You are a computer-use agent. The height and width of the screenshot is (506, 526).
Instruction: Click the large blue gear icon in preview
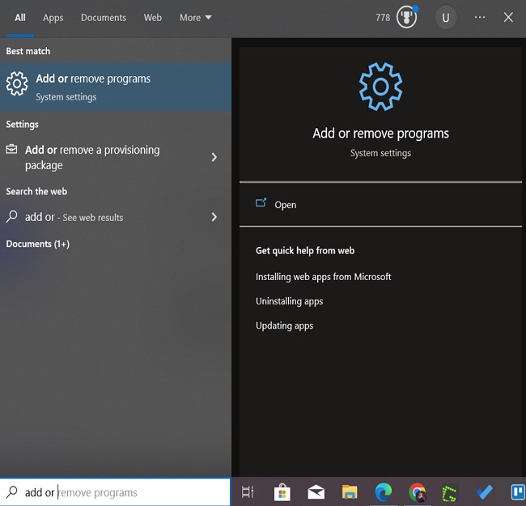point(380,87)
